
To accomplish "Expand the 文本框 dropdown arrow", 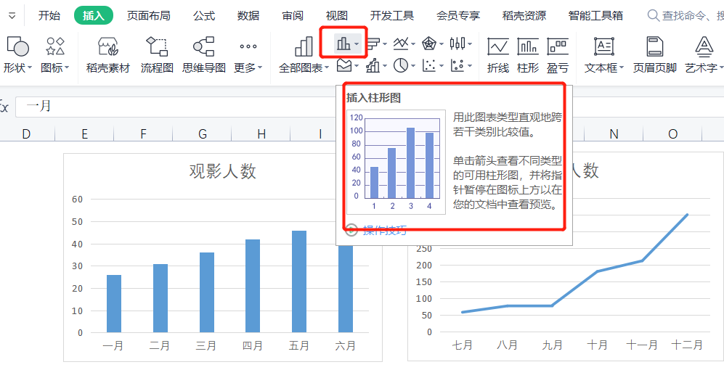I will coord(622,67).
